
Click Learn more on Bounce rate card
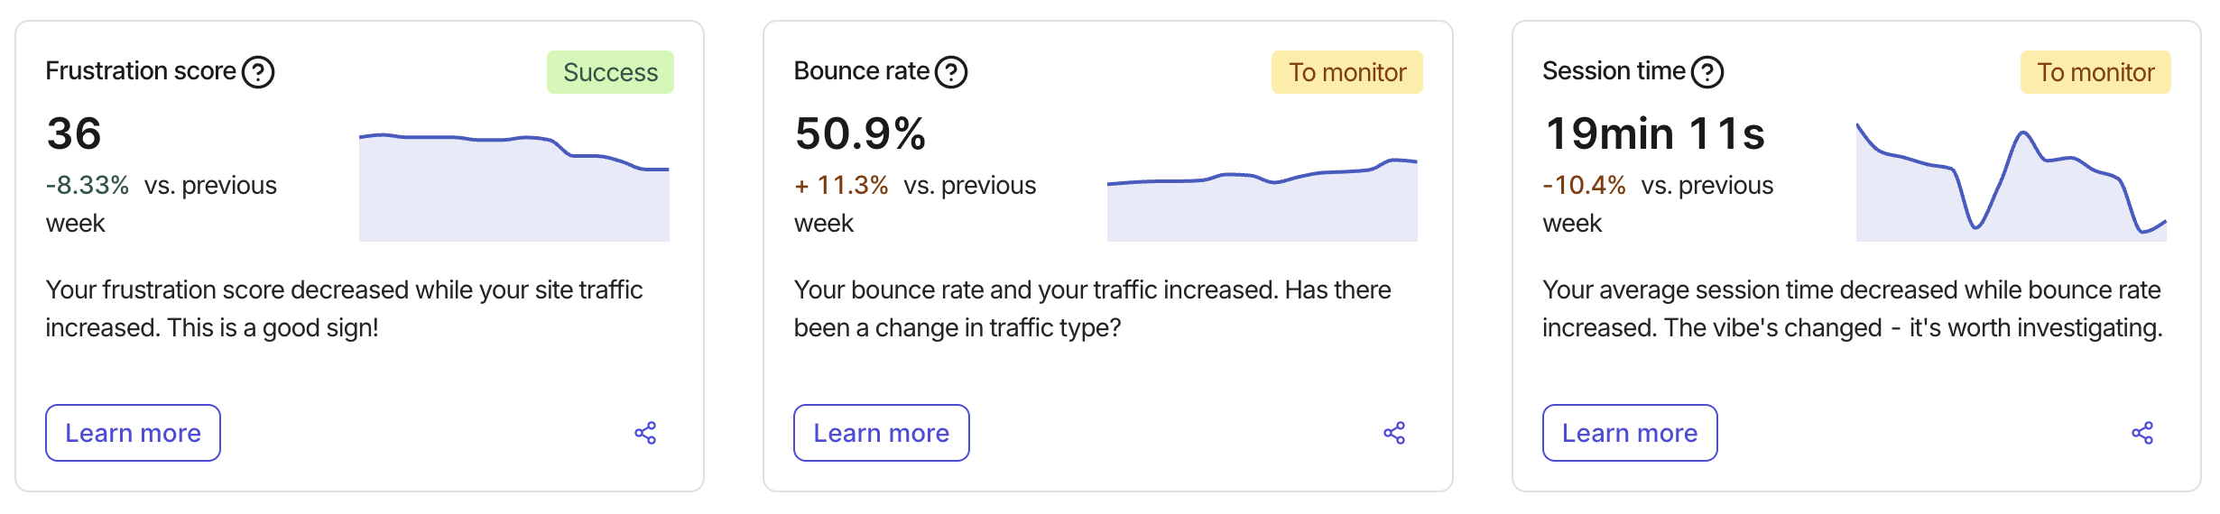pyautogui.click(x=882, y=433)
